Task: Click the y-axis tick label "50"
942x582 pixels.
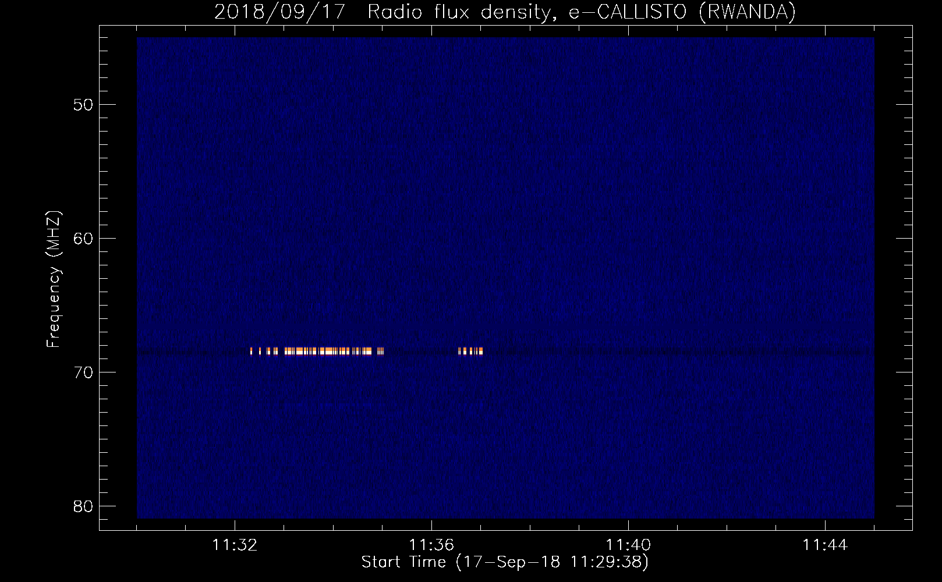Action: (83, 105)
